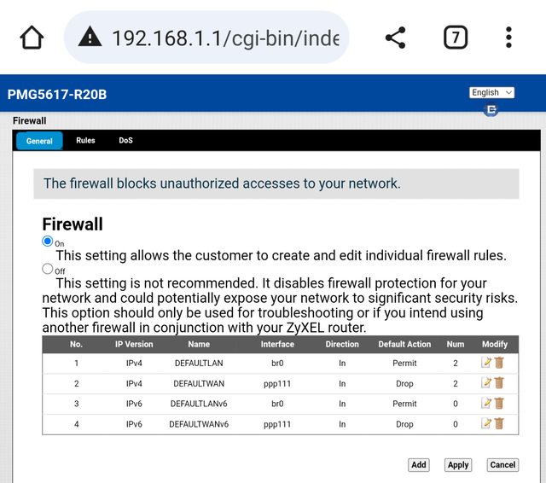Screen dimensions: 546x483
Task: Click the Add button
Action: [418, 465]
